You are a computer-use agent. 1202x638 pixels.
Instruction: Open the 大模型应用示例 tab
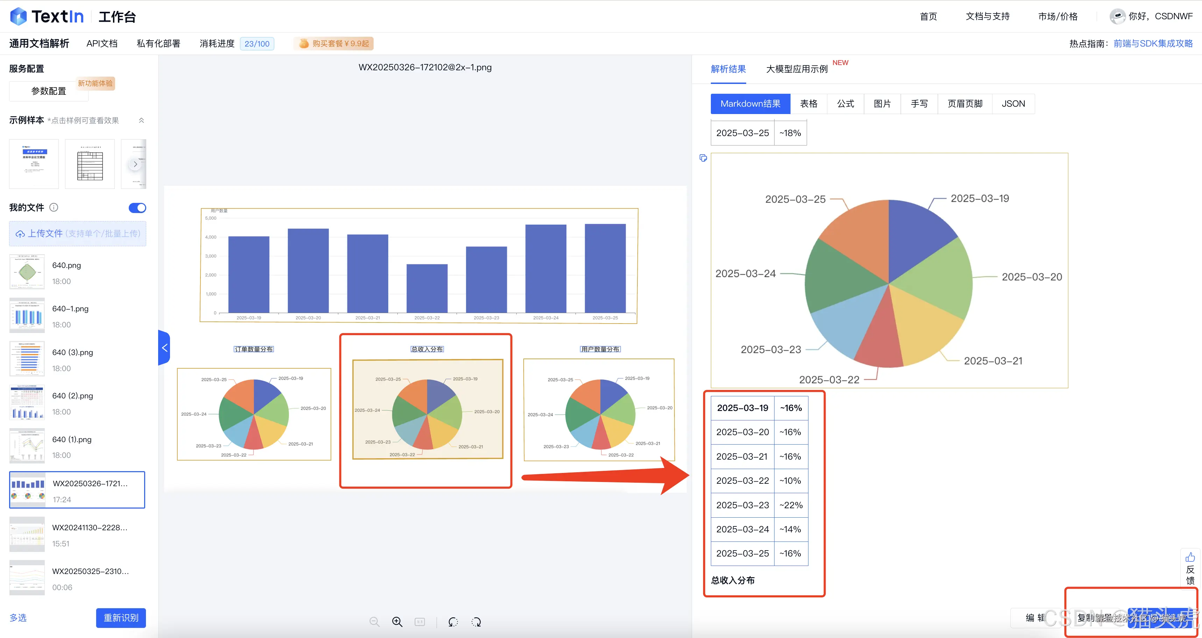point(797,69)
